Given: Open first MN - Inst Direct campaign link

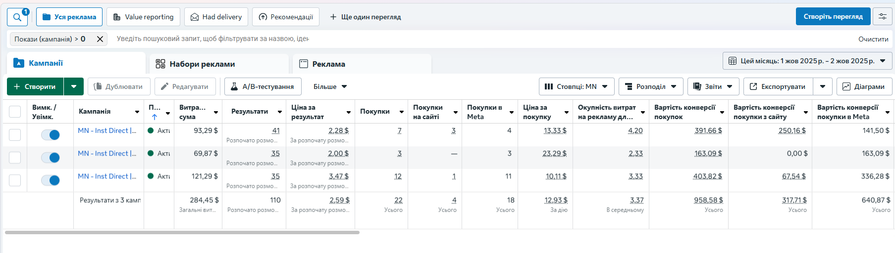Looking at the screenshot, I should click(x=107, y=130).
